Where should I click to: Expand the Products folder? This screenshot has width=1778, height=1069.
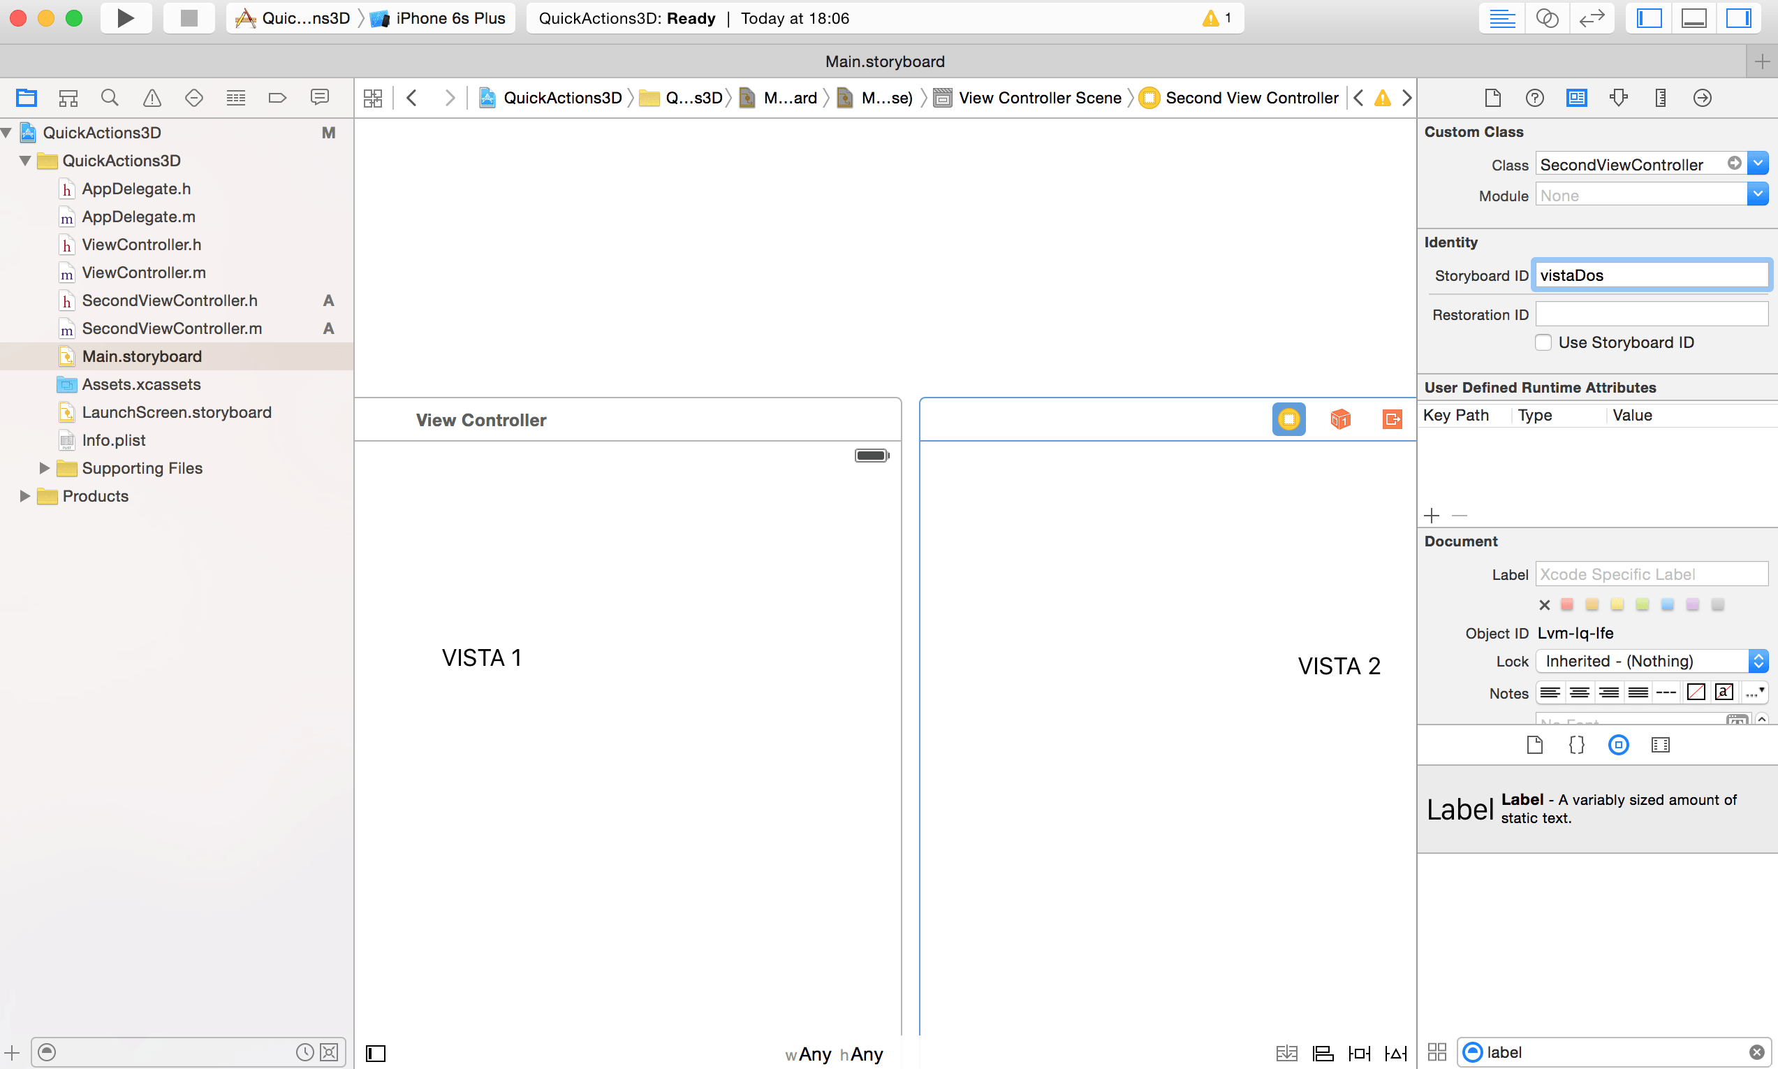coord(24,496)
